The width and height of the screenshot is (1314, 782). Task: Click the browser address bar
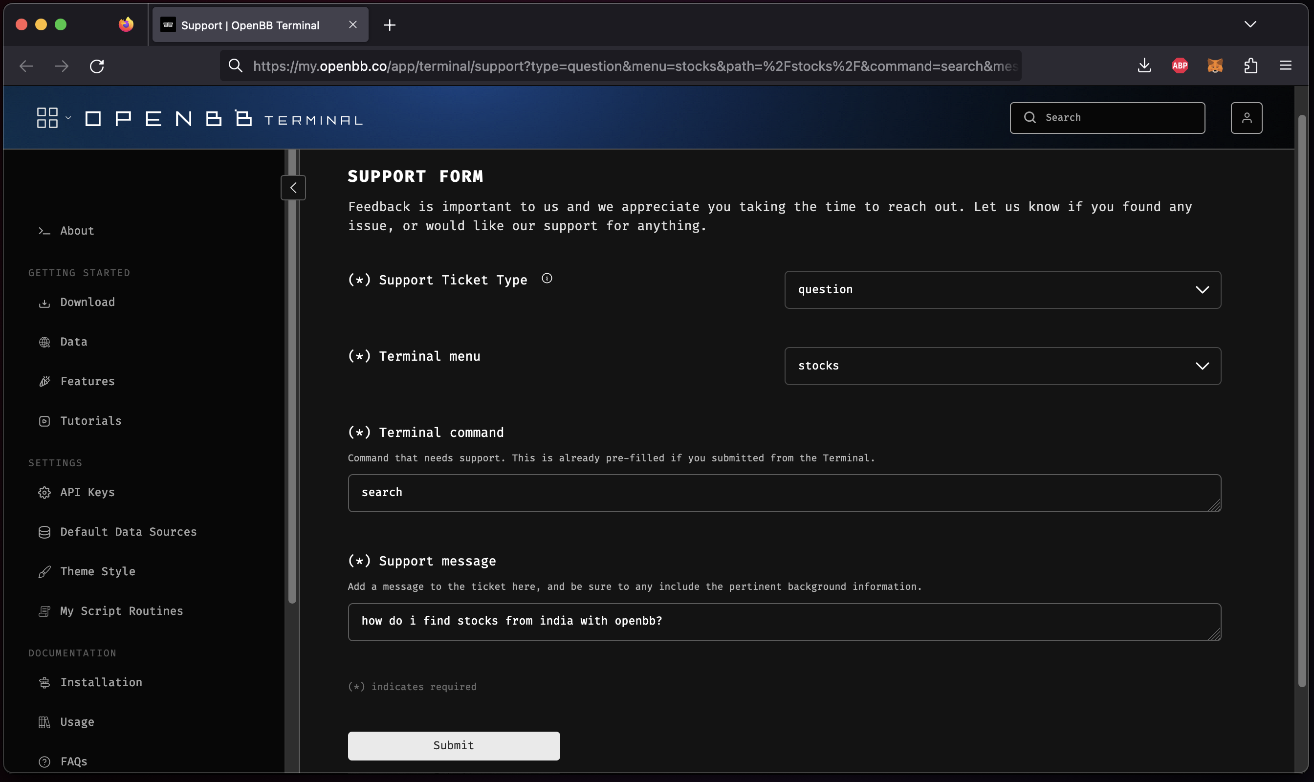tap(620, 66)
